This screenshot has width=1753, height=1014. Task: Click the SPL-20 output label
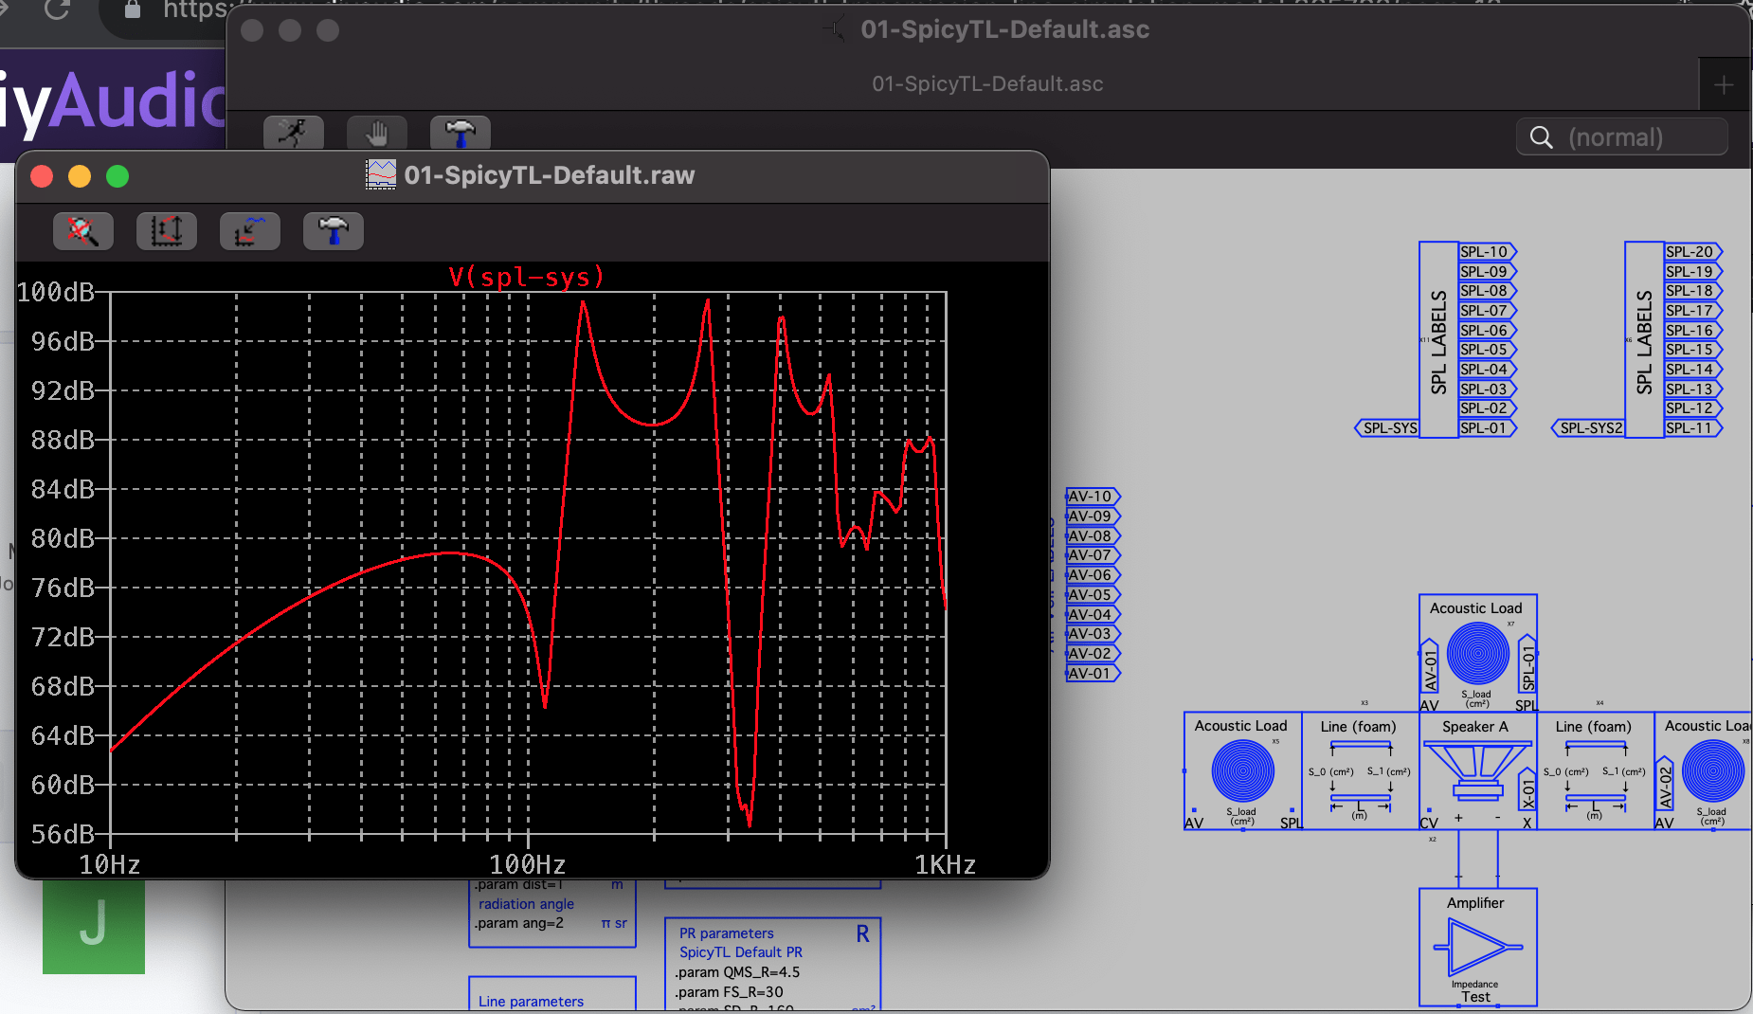click(x=1693, y=252)
